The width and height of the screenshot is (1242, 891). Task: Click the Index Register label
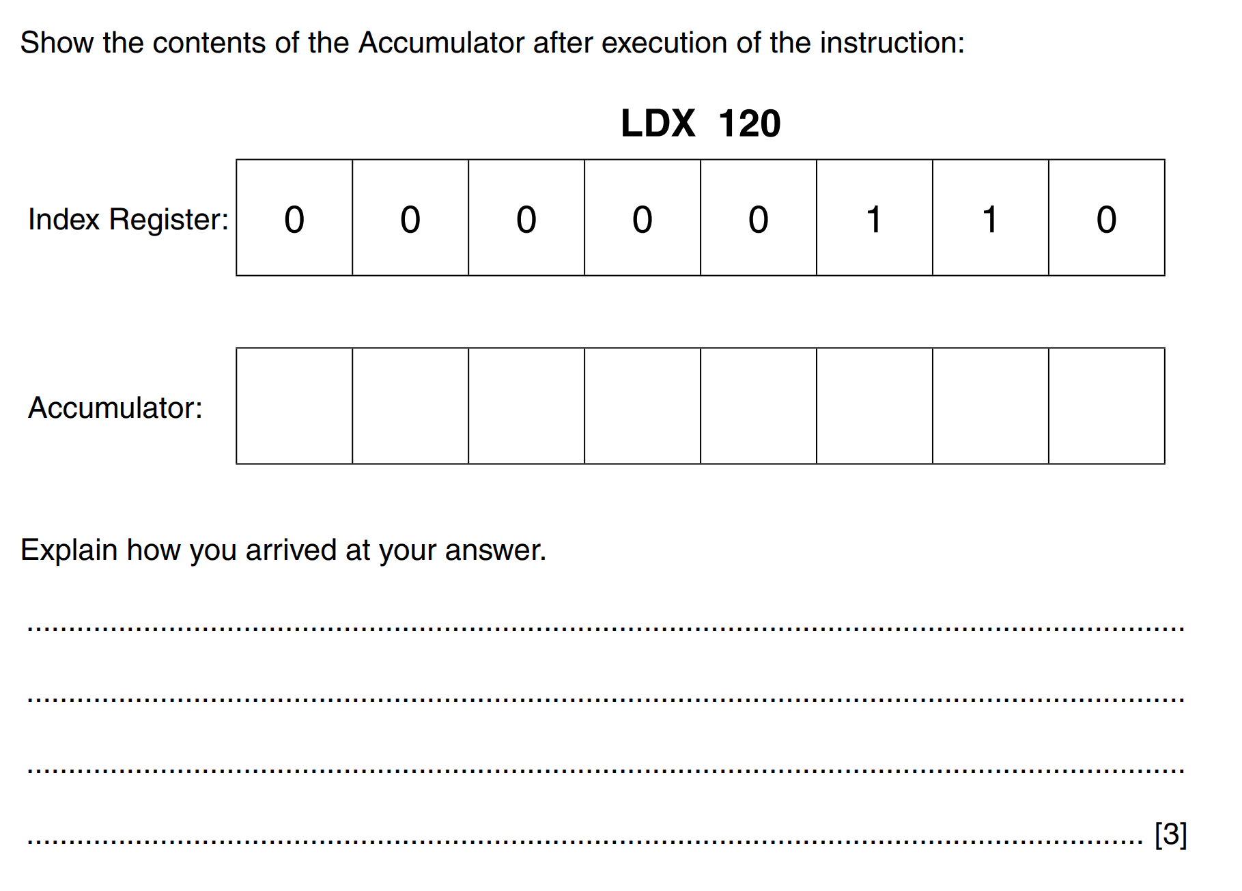click(x=128, y=219)
